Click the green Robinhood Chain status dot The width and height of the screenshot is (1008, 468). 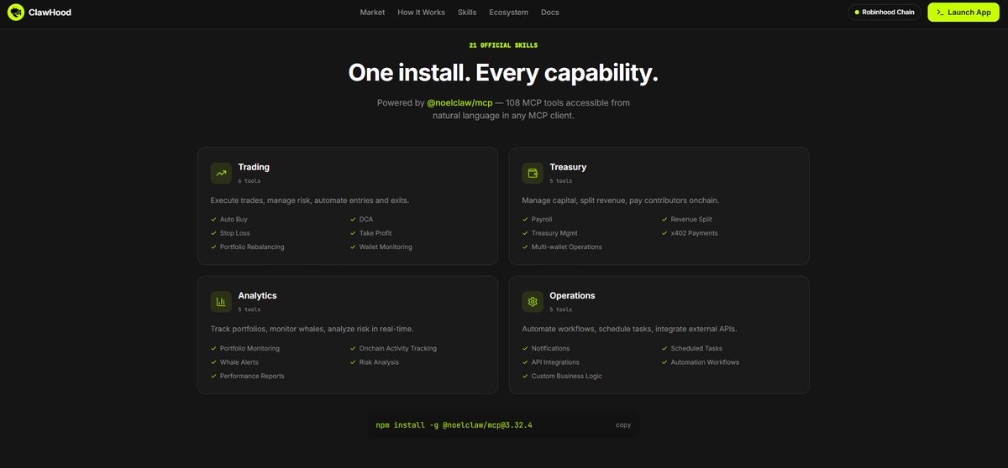tap(857, 13)
